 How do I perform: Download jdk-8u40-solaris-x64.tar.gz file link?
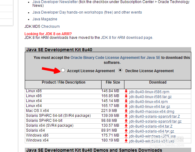pyautogui.click(x=152, y=131)
